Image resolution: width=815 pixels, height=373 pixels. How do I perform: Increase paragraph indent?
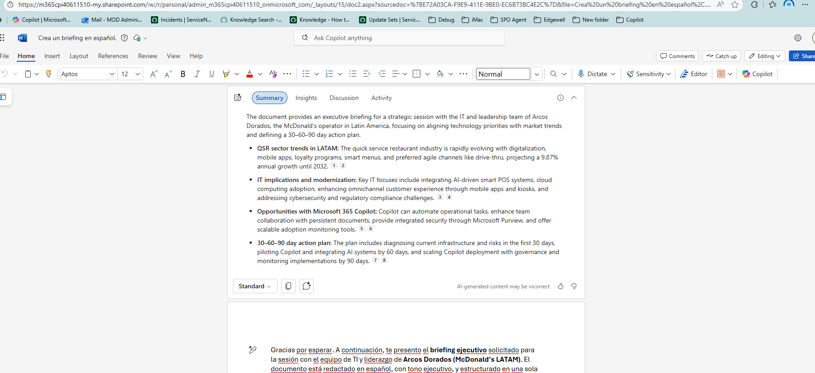pyautogui.click(x=382, y=74)
